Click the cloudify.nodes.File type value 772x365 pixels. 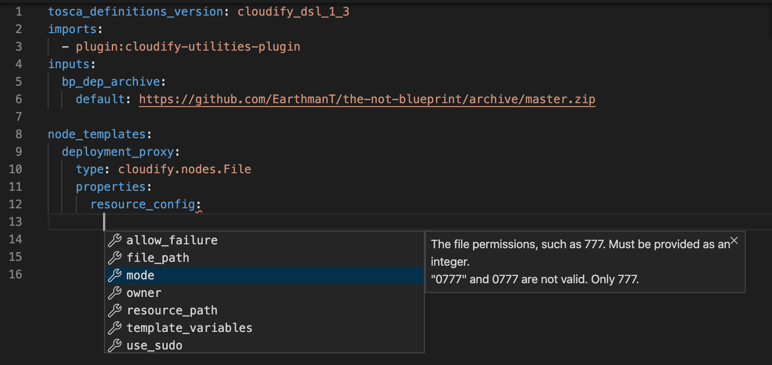coord(185,169)
